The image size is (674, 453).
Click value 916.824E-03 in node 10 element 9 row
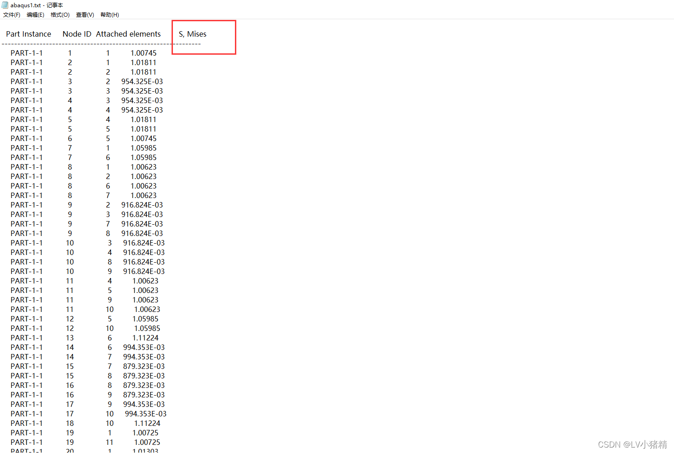(144, 271)
